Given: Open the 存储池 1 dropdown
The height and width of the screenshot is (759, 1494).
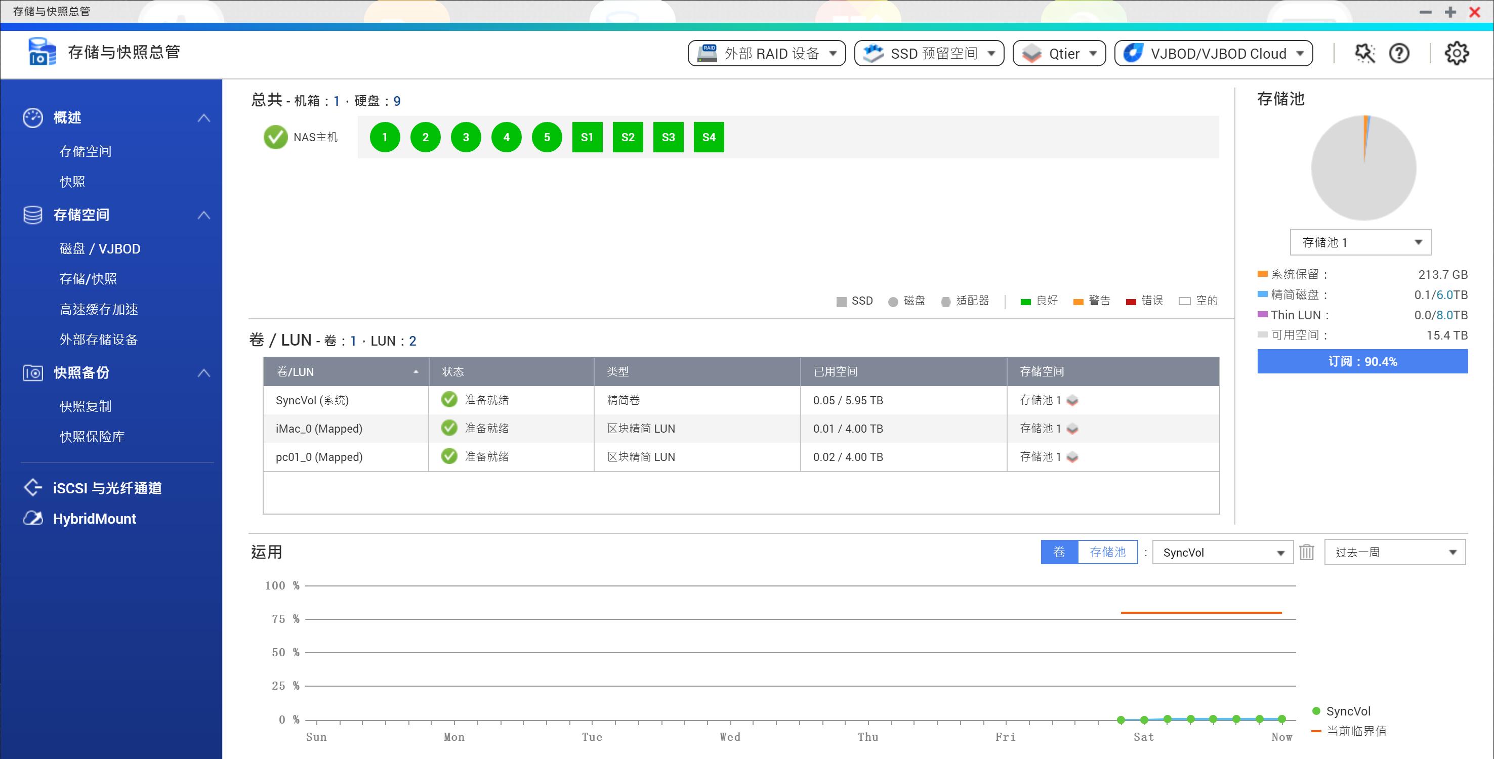Looking at the screenshot, I should (x=1360, y=242).
